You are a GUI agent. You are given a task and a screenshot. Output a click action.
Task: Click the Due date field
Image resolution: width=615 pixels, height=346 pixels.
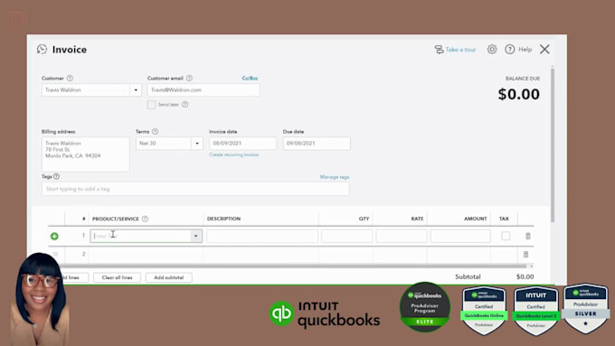click(317, 144)
